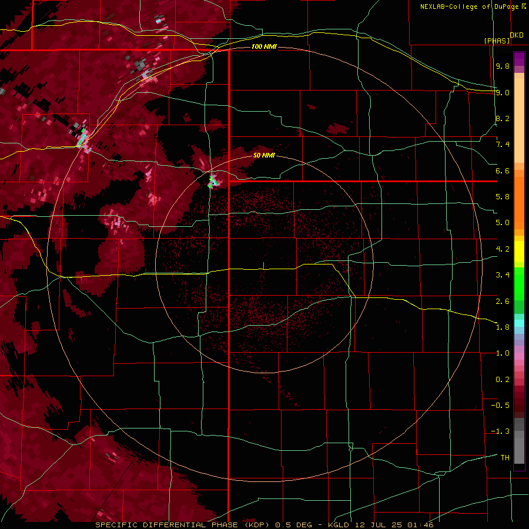Click the 100 NMI range ring label

click(x=264, y=46)
